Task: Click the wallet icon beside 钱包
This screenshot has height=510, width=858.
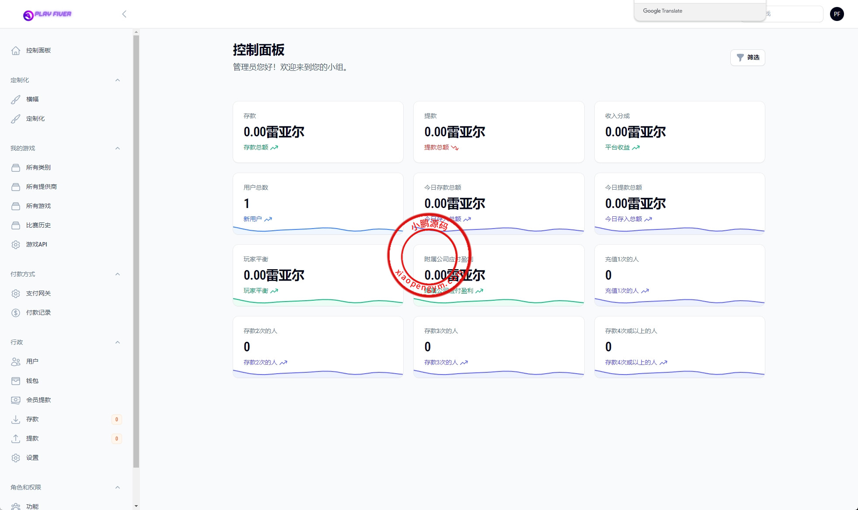Action: point(16,381)
